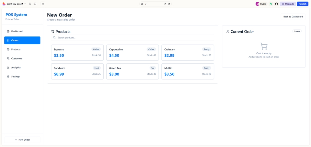Open Analytics in sidebar
The image size is (311, 147).
[22, 68]
